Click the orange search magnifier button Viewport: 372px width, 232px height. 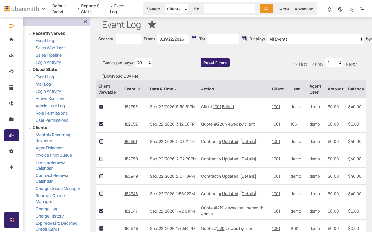[x=267, y=9]
